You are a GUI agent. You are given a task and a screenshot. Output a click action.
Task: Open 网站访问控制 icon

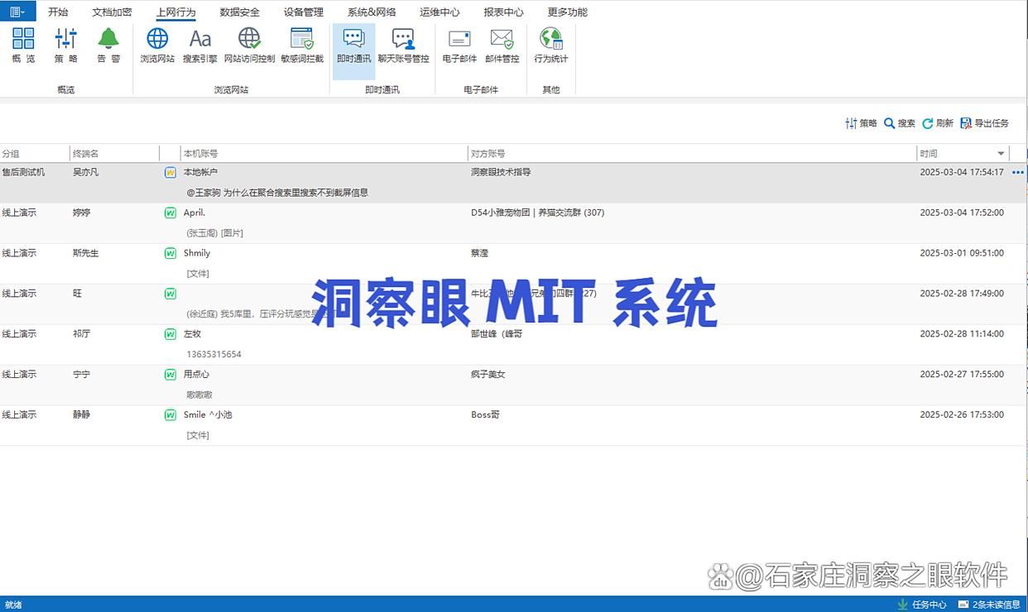pyautogui.click(x=249, y=45)
